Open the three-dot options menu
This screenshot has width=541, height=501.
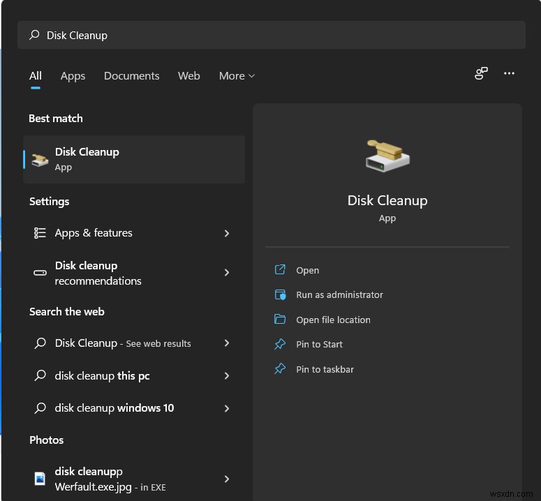(x=509, y=73)
